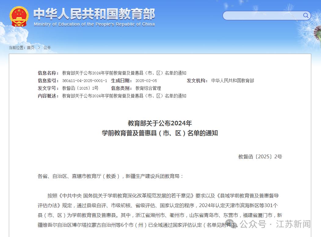Select the 当前位置 breadcrumb label
Image resolution: width=321 pixels, height=237 pixels.
17,48
